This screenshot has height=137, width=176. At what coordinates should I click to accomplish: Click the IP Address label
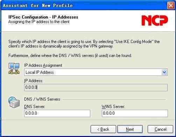pyautogui.click(x=34, y=81)
